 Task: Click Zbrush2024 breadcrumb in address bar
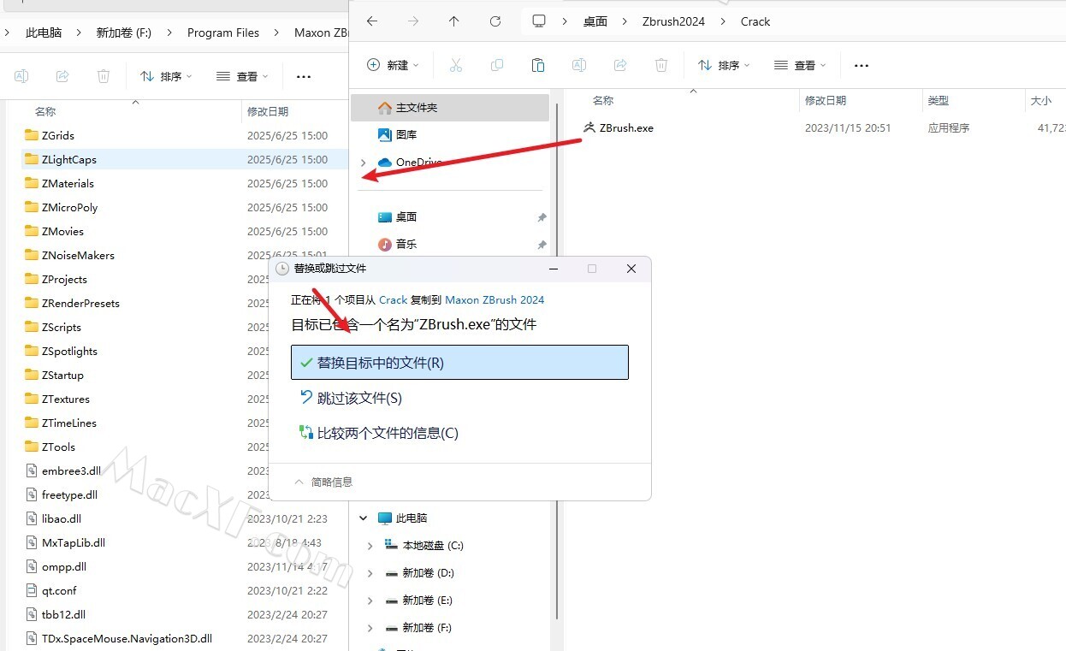(x=673, y=21)
